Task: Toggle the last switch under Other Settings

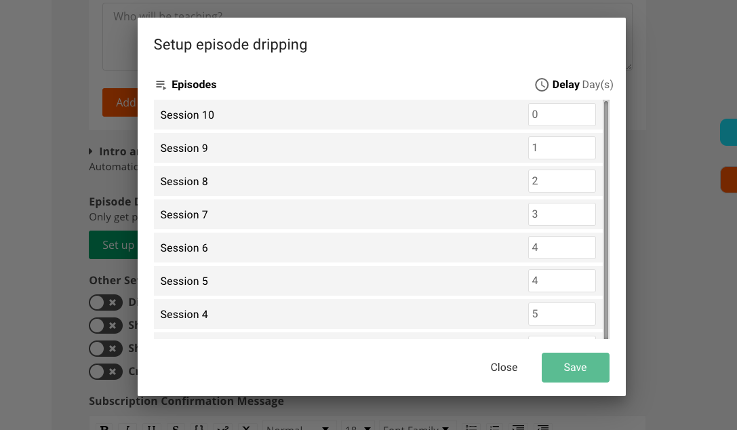Action: tap(106, 372)
